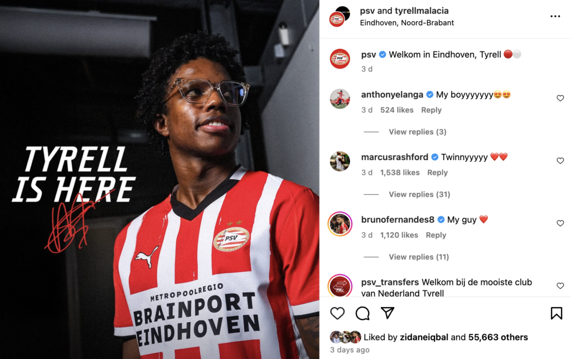Image resolution: width=571 pixels, height=359 pixels.
Task: Reply to marcusrashford's comment
Action: click(437, 173)
